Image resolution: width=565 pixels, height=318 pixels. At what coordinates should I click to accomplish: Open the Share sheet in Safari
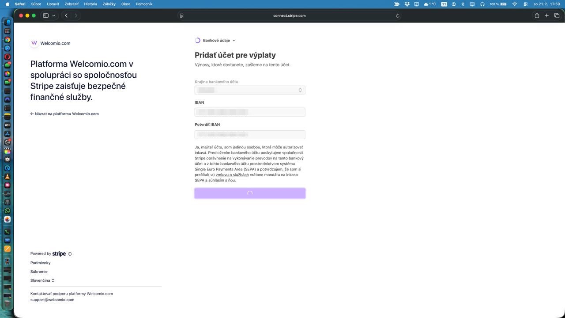point(537,15)
